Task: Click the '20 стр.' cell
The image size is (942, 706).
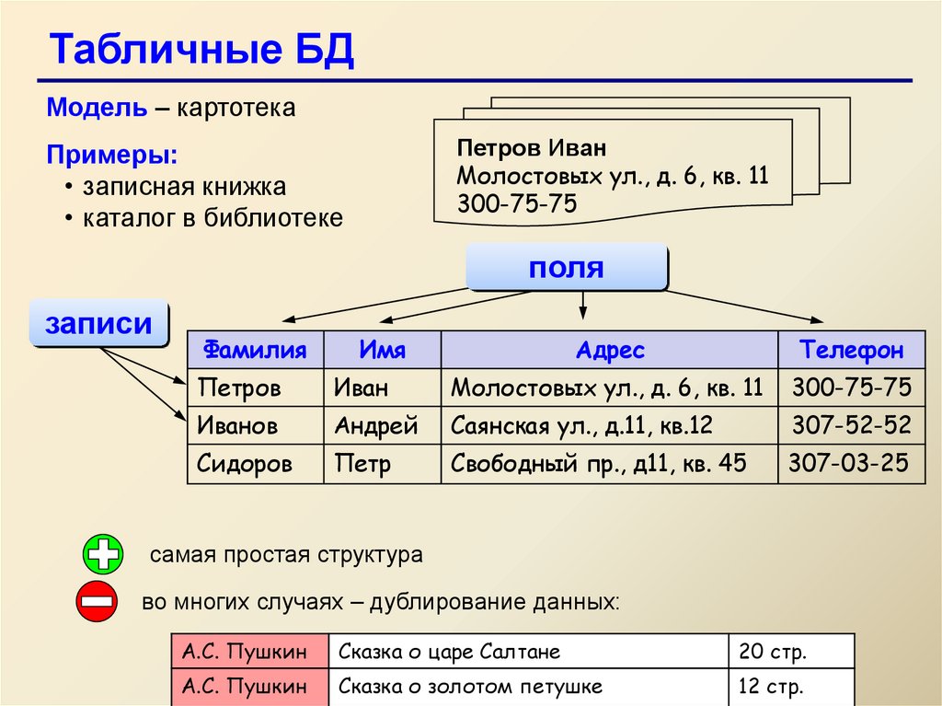Action: [x=791, y=652]
